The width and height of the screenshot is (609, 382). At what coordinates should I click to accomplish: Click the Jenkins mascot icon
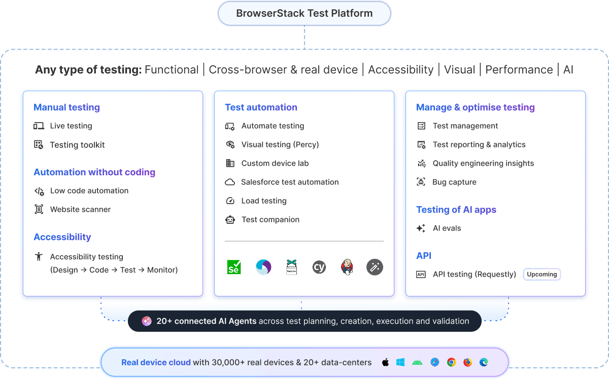(347, 267)
